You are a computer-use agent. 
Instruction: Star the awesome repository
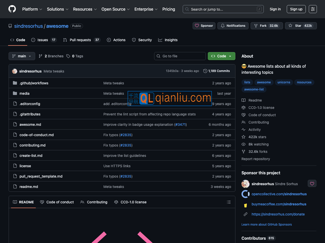pyautogui.click(x=301, y=26)
